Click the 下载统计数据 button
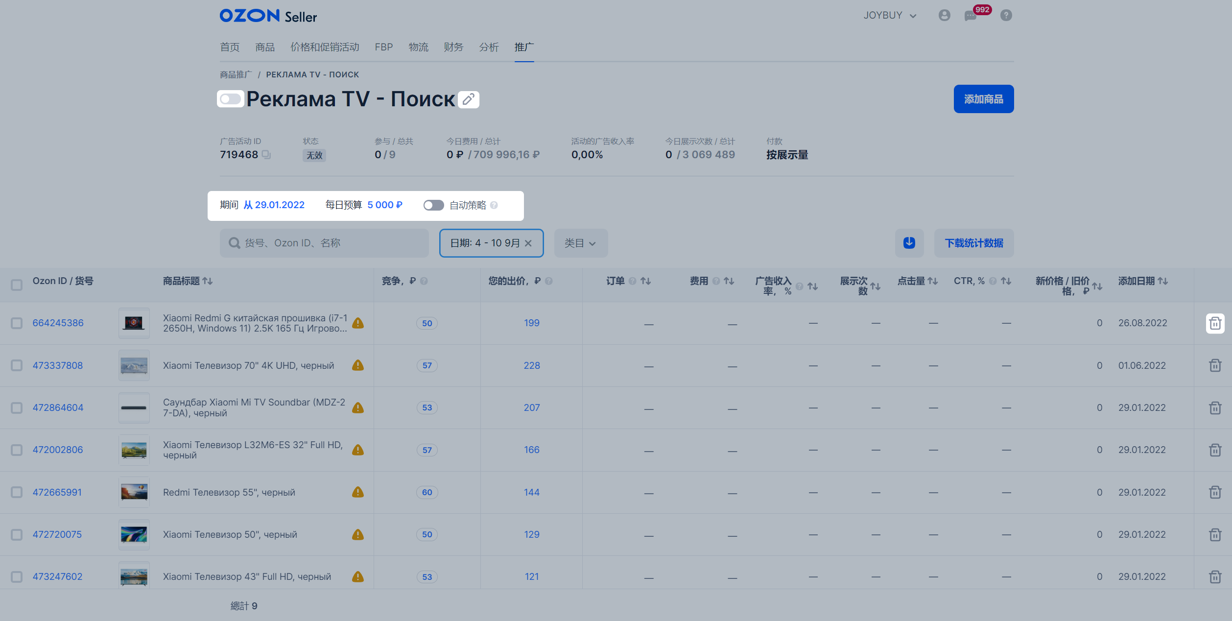This screenshot has width=1232, height=621. coord(974,243)
